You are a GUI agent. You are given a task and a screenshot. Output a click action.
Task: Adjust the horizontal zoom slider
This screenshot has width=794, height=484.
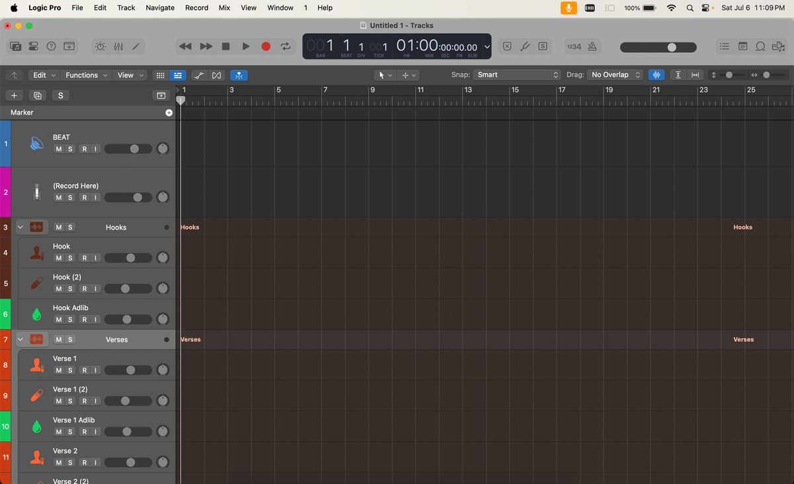[766, 75]
